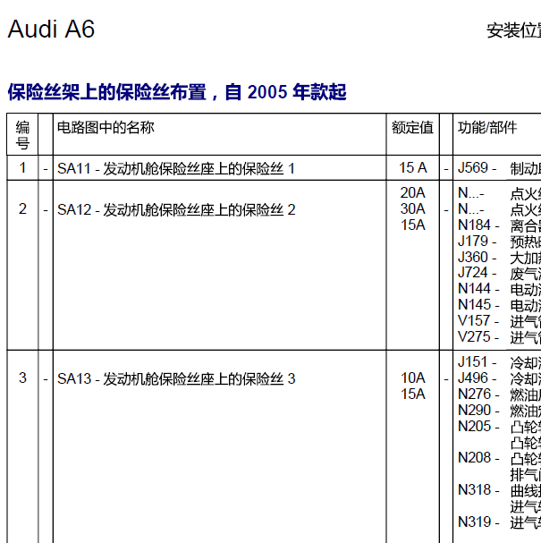Click the 编号 column header
541x543 pixels.
22,135
